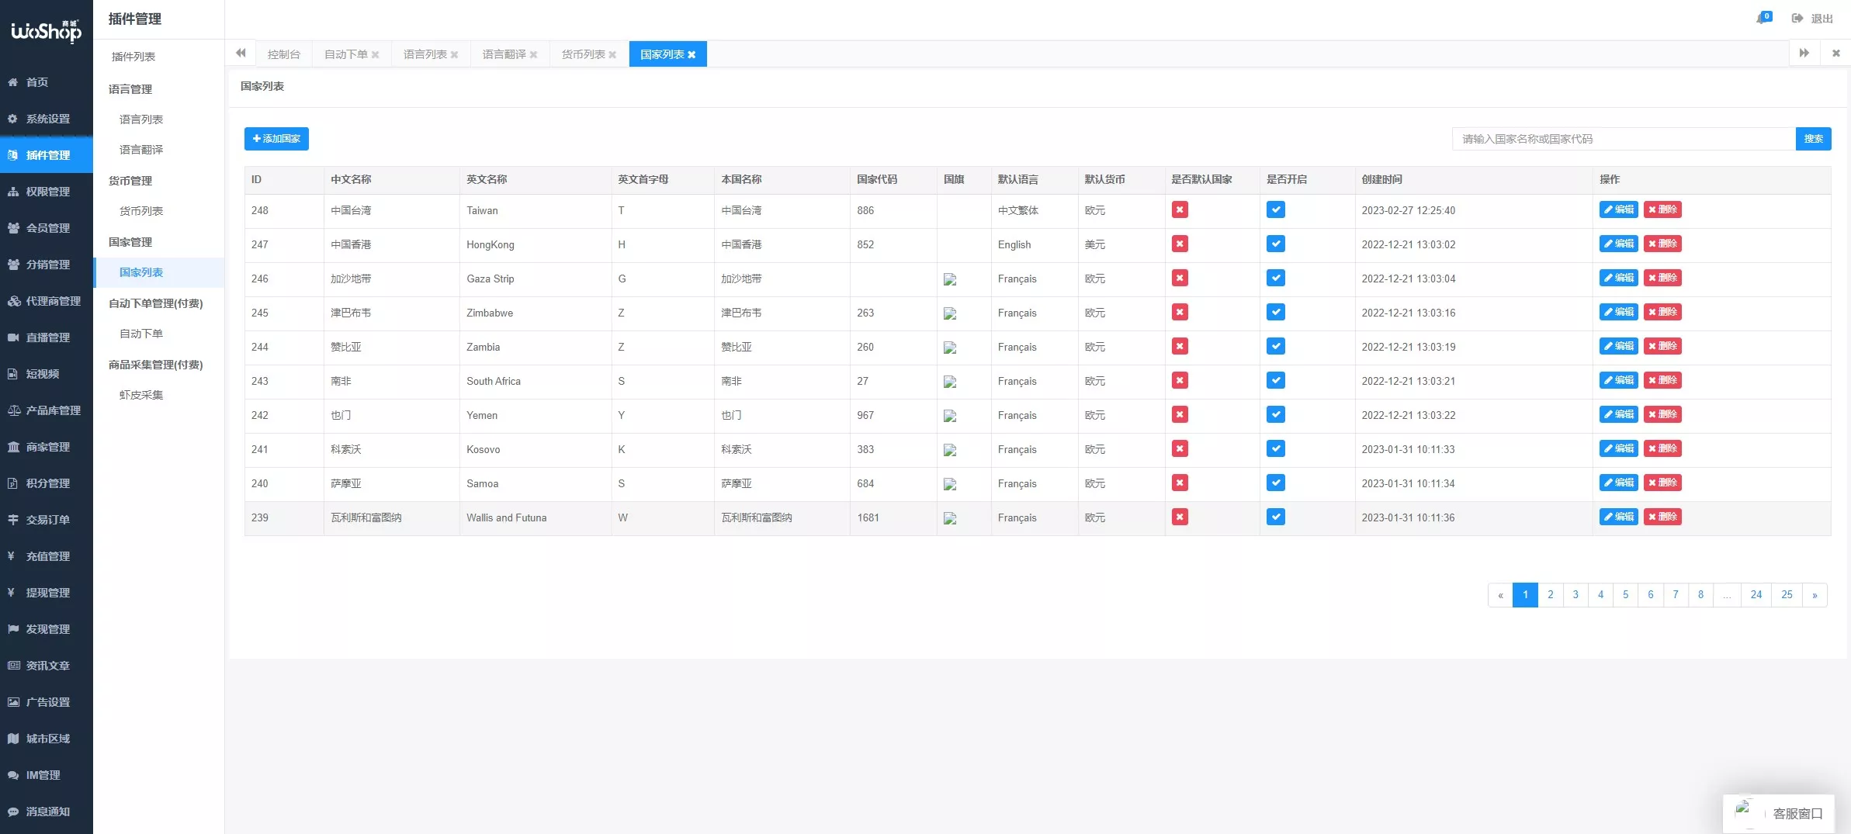
Task: Toggle 是否开启 checkbox for Zimbabwe row
Action: click(1275, 313)
